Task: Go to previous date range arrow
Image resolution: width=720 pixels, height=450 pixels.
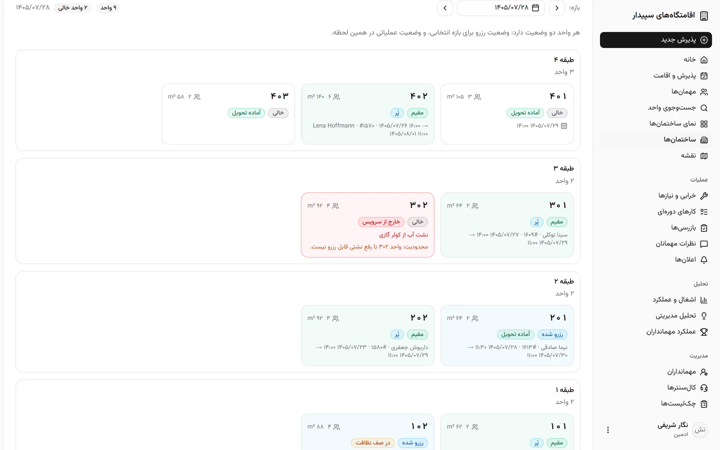Action: [445, 8]
